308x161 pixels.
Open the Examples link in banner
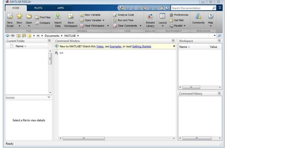[x=115, y=46]
